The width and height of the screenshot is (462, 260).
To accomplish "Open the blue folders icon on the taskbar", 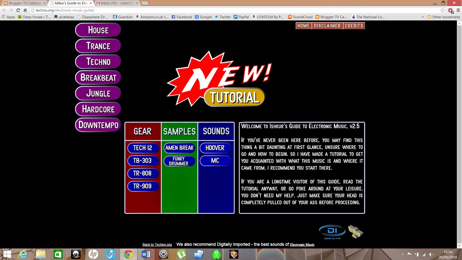I will pos(199,254).
